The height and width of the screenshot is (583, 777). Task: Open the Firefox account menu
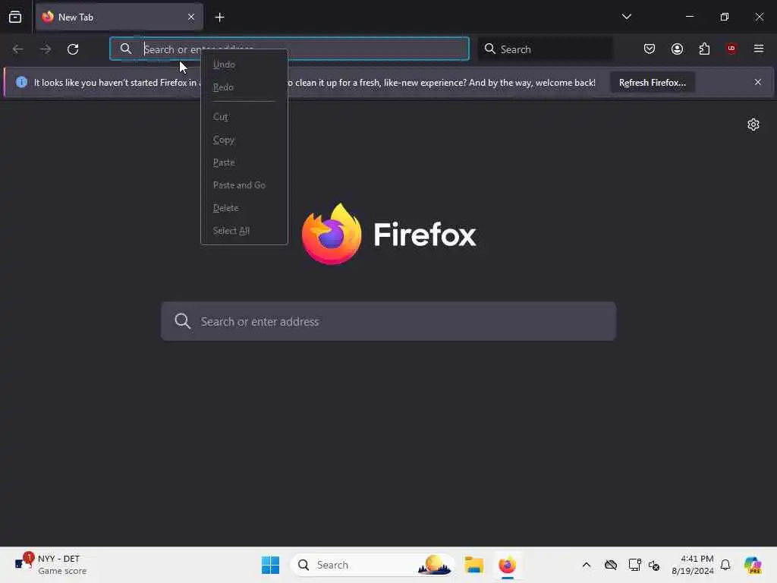click(677, 49)
